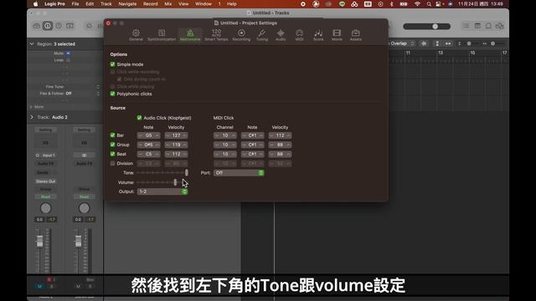This screenshot has height=301, width=536.
Task: Open the Browsers button at the far right
Action: coord(500,26)
